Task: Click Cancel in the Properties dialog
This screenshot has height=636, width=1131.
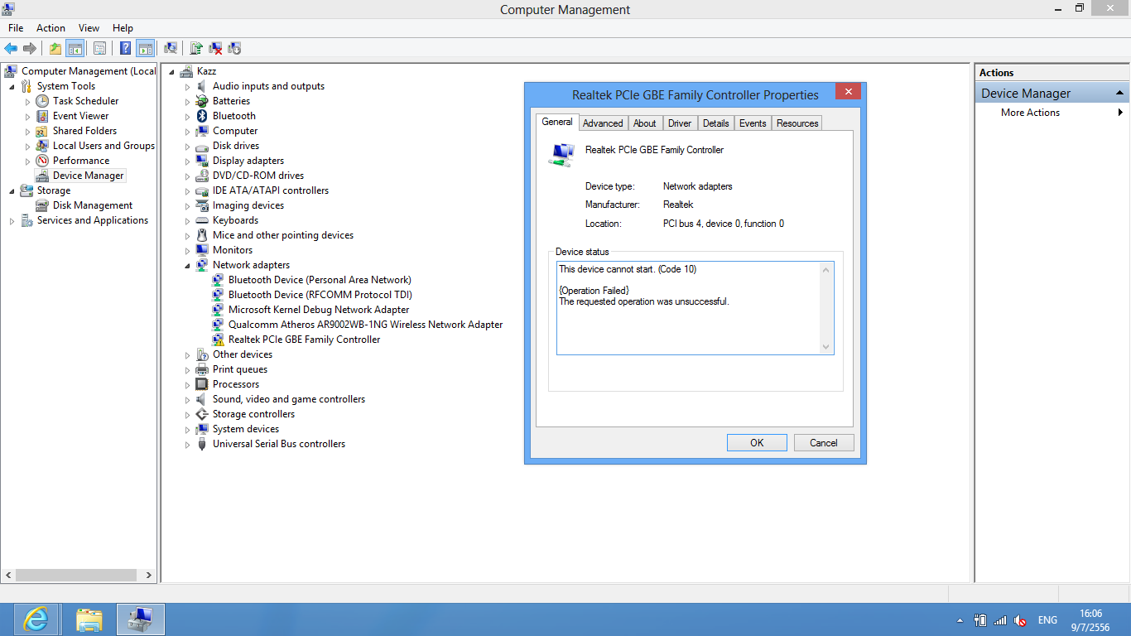Action: 824,443
